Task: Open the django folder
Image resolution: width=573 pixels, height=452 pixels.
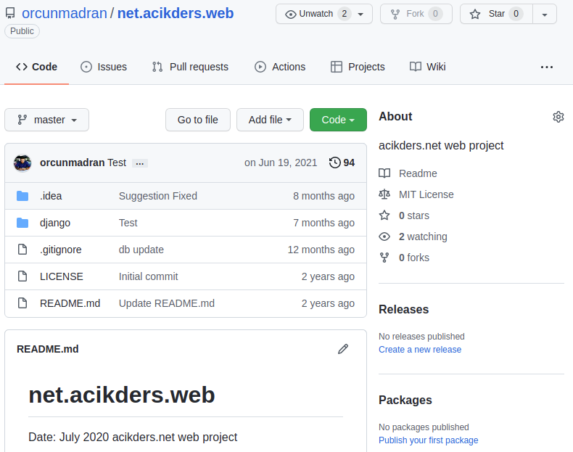Action: 55,223
